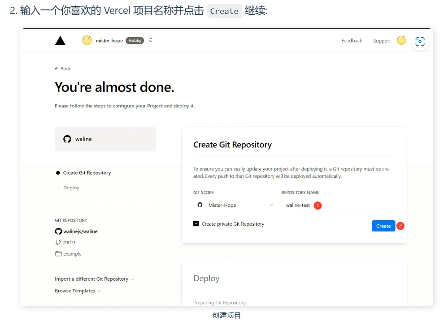Click GitHub icon inside Git Scope dropdown

[x=200, y=205]
